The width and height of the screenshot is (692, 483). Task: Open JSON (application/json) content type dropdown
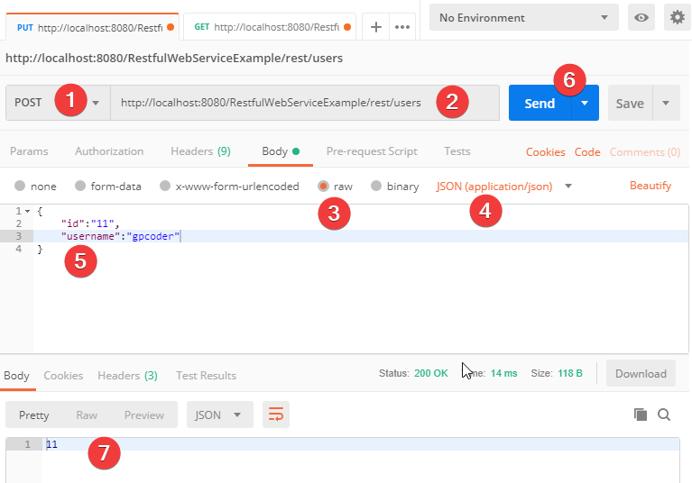[x=503, y=187]
